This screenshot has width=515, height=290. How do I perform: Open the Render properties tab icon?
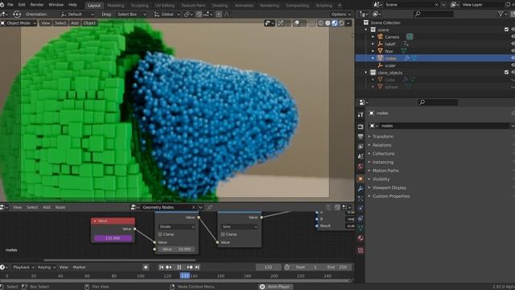[x=360, y=126]
